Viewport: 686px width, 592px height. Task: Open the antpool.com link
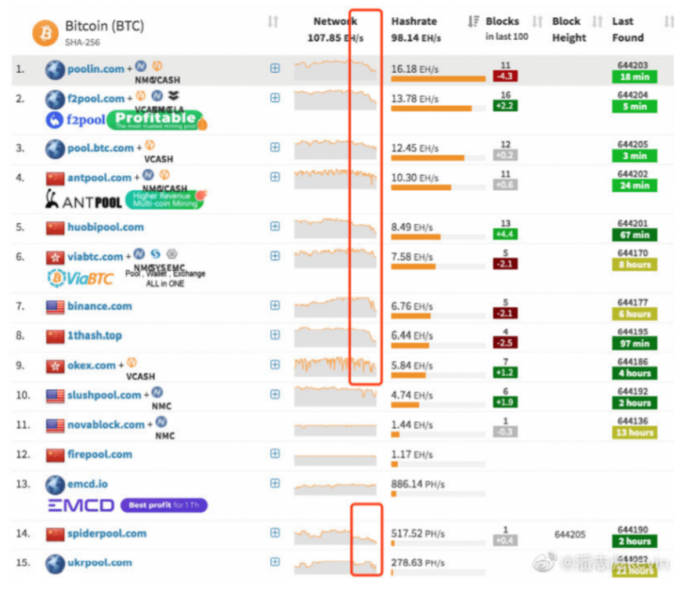pos(99,178)
